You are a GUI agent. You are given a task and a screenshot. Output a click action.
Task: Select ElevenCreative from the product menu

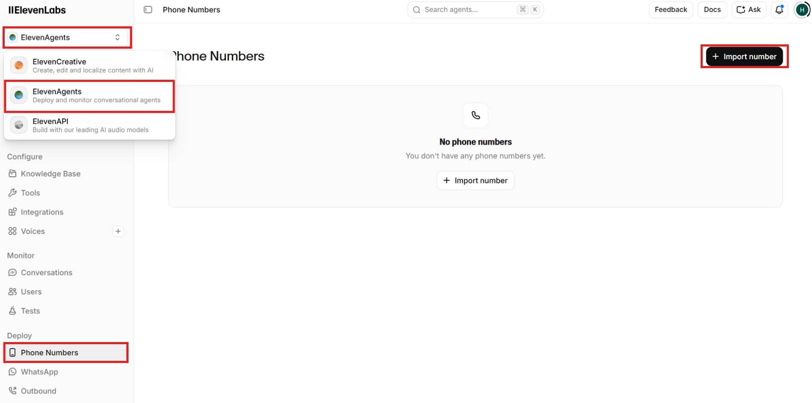click(x=90, y=66)
